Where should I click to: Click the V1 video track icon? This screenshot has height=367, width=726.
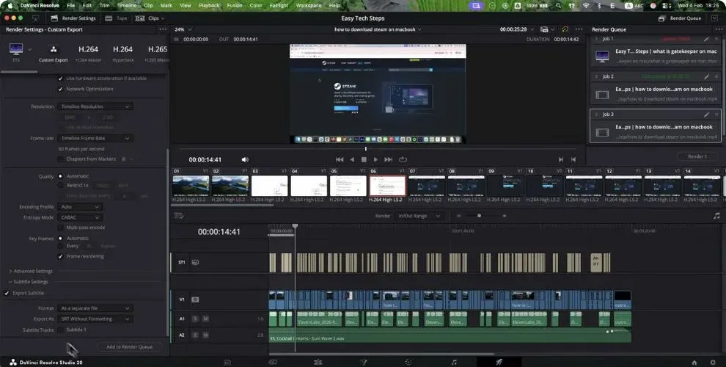tap(195, 299)
